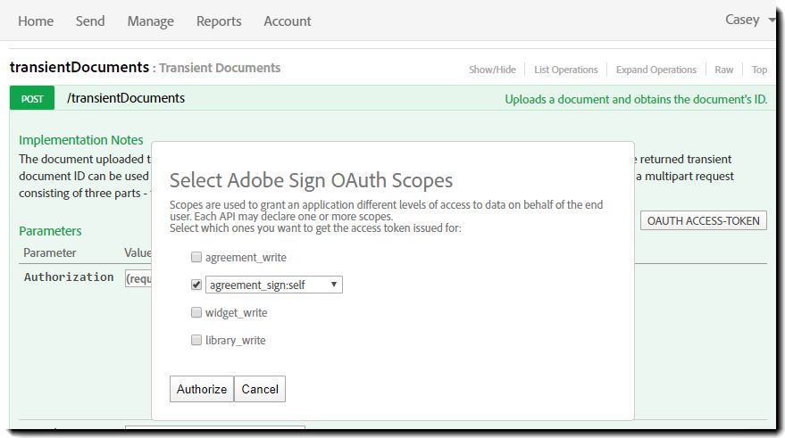Enable the library_write scope checkbox

point(196,340)
